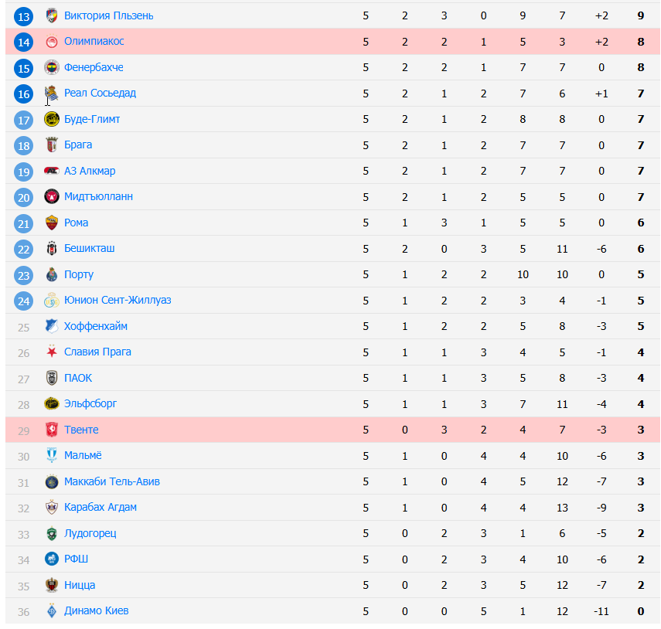Click the position 13 rank badge
The height and width of the screenshot is (629, 661).
pos(24,16)
